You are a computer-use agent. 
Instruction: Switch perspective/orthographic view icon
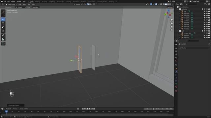point(172,30)
